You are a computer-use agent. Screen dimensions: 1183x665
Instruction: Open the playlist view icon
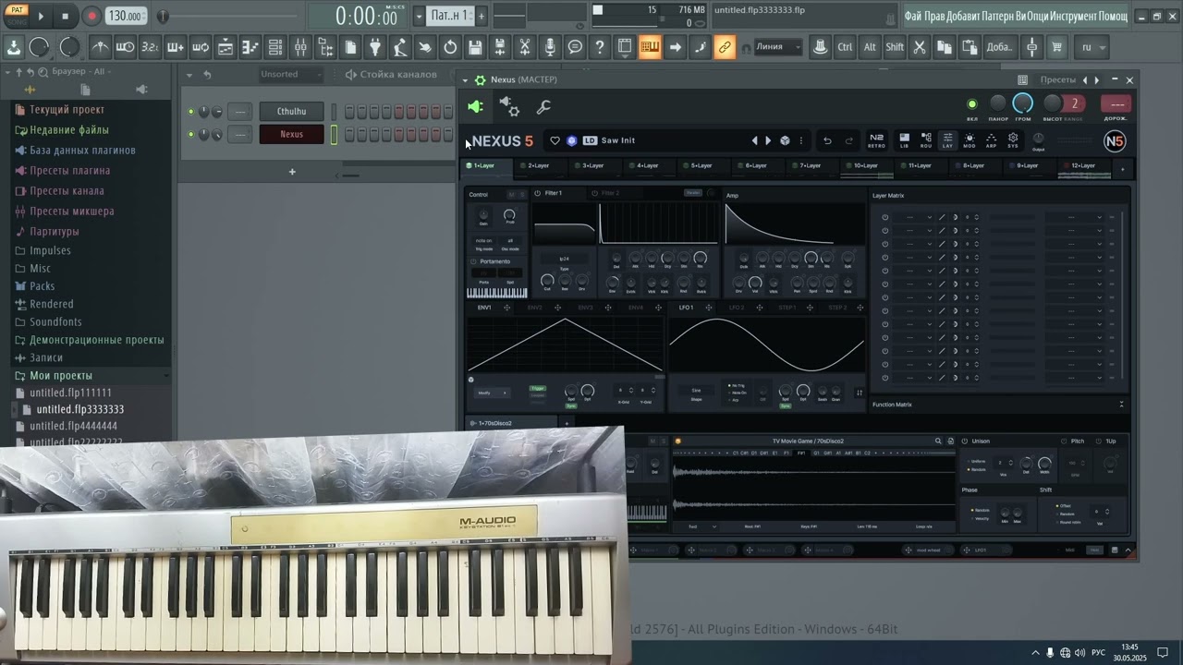click(226, 47)
